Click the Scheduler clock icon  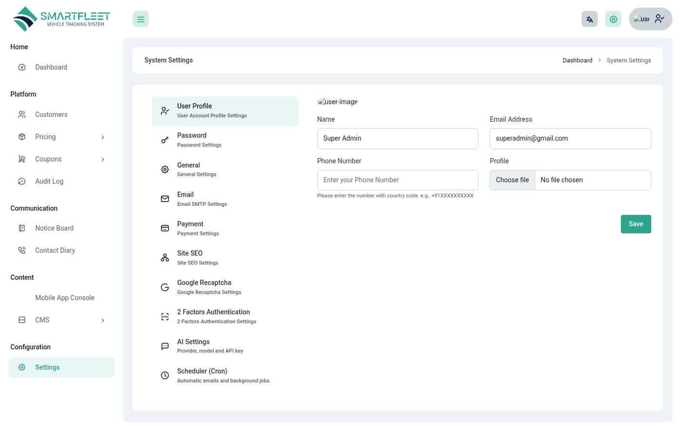click(x=165, y=375)
